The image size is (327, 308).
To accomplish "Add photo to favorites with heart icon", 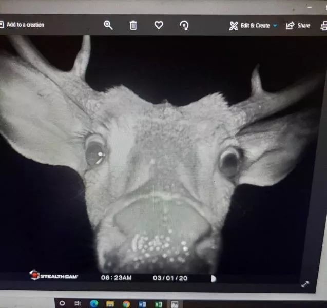I will [159, 25].
